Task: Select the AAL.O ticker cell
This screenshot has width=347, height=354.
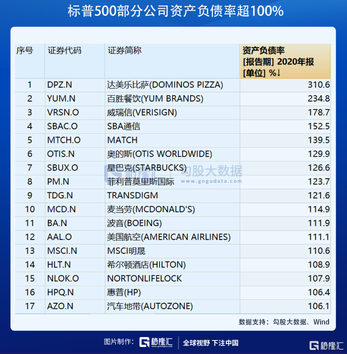Action: (75, 237)
